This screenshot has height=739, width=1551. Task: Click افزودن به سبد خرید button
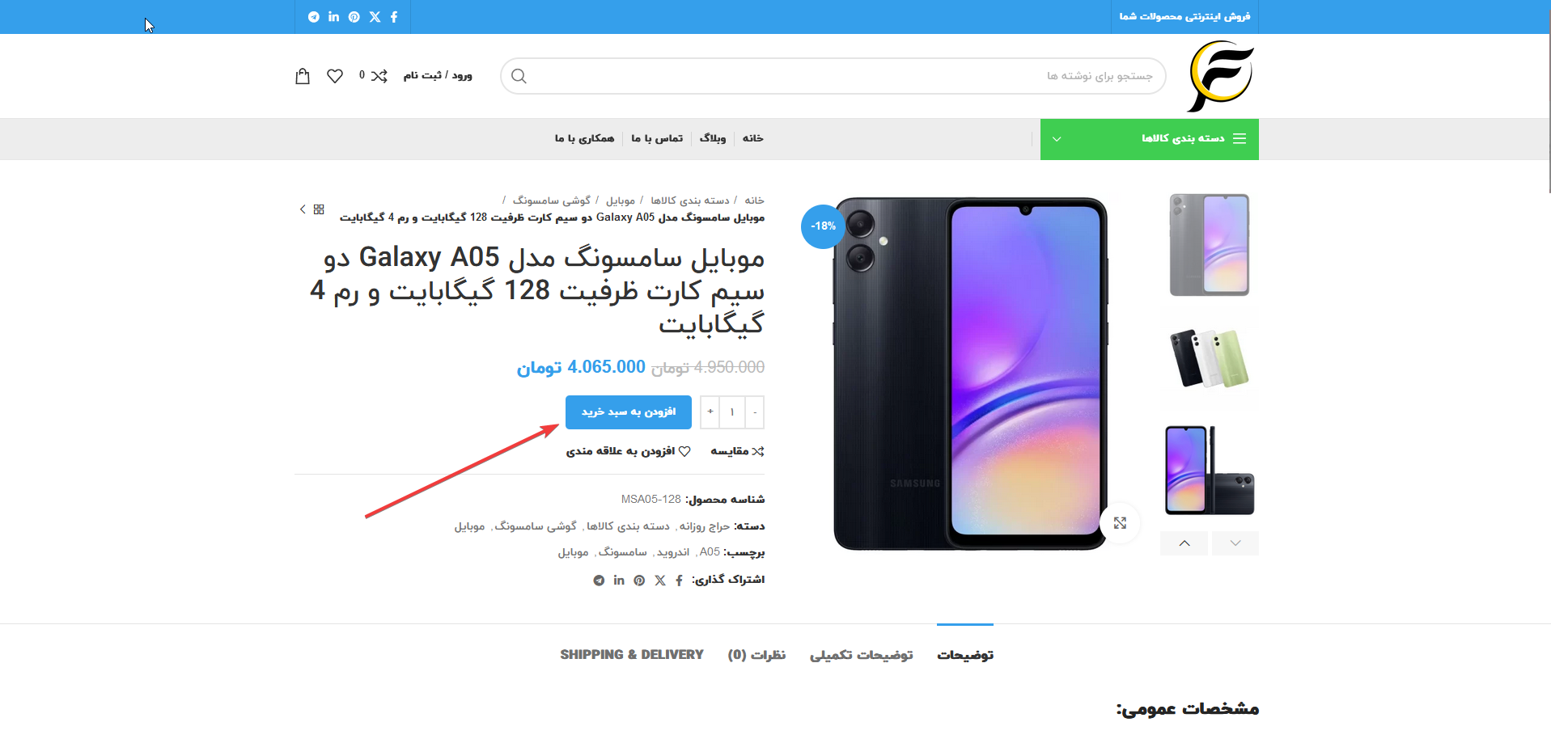pos(629,412)
